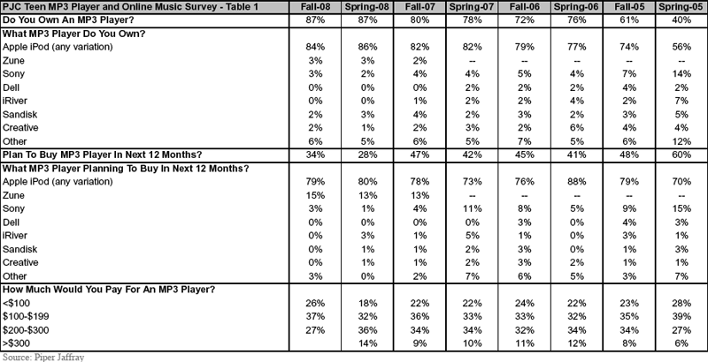Screen dimensions: 708x362
Task: Select 'How Much Would You Pay For An MP3 Player?' heading
Action: (x=108, y=290)
